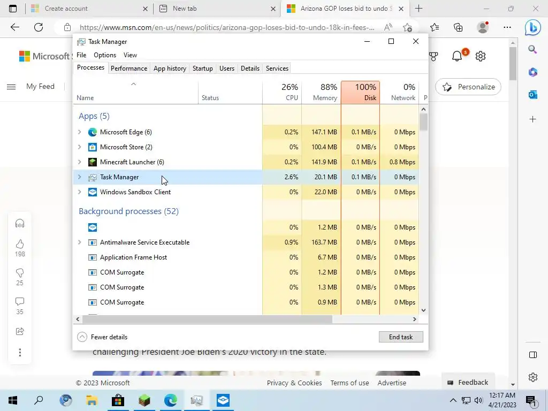This screenshot has height=411, width=548.
Task: Click the End task button
Action: [401, 337]
